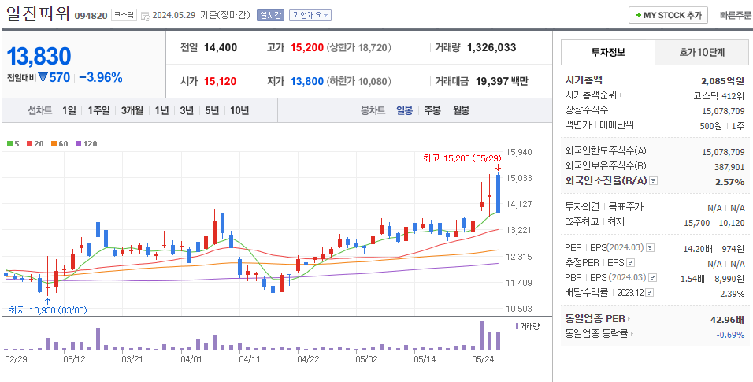Select the 일봉 candle chart

404,110
